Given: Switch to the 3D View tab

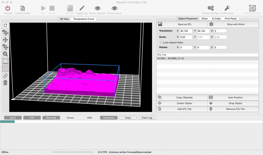Looking at the screenshot, I should (x=64, y=19).
